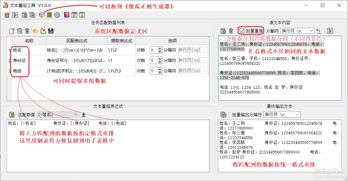348x181 pixels.
Task: Click the 名称 column header
Action: [x=29, y=41]
